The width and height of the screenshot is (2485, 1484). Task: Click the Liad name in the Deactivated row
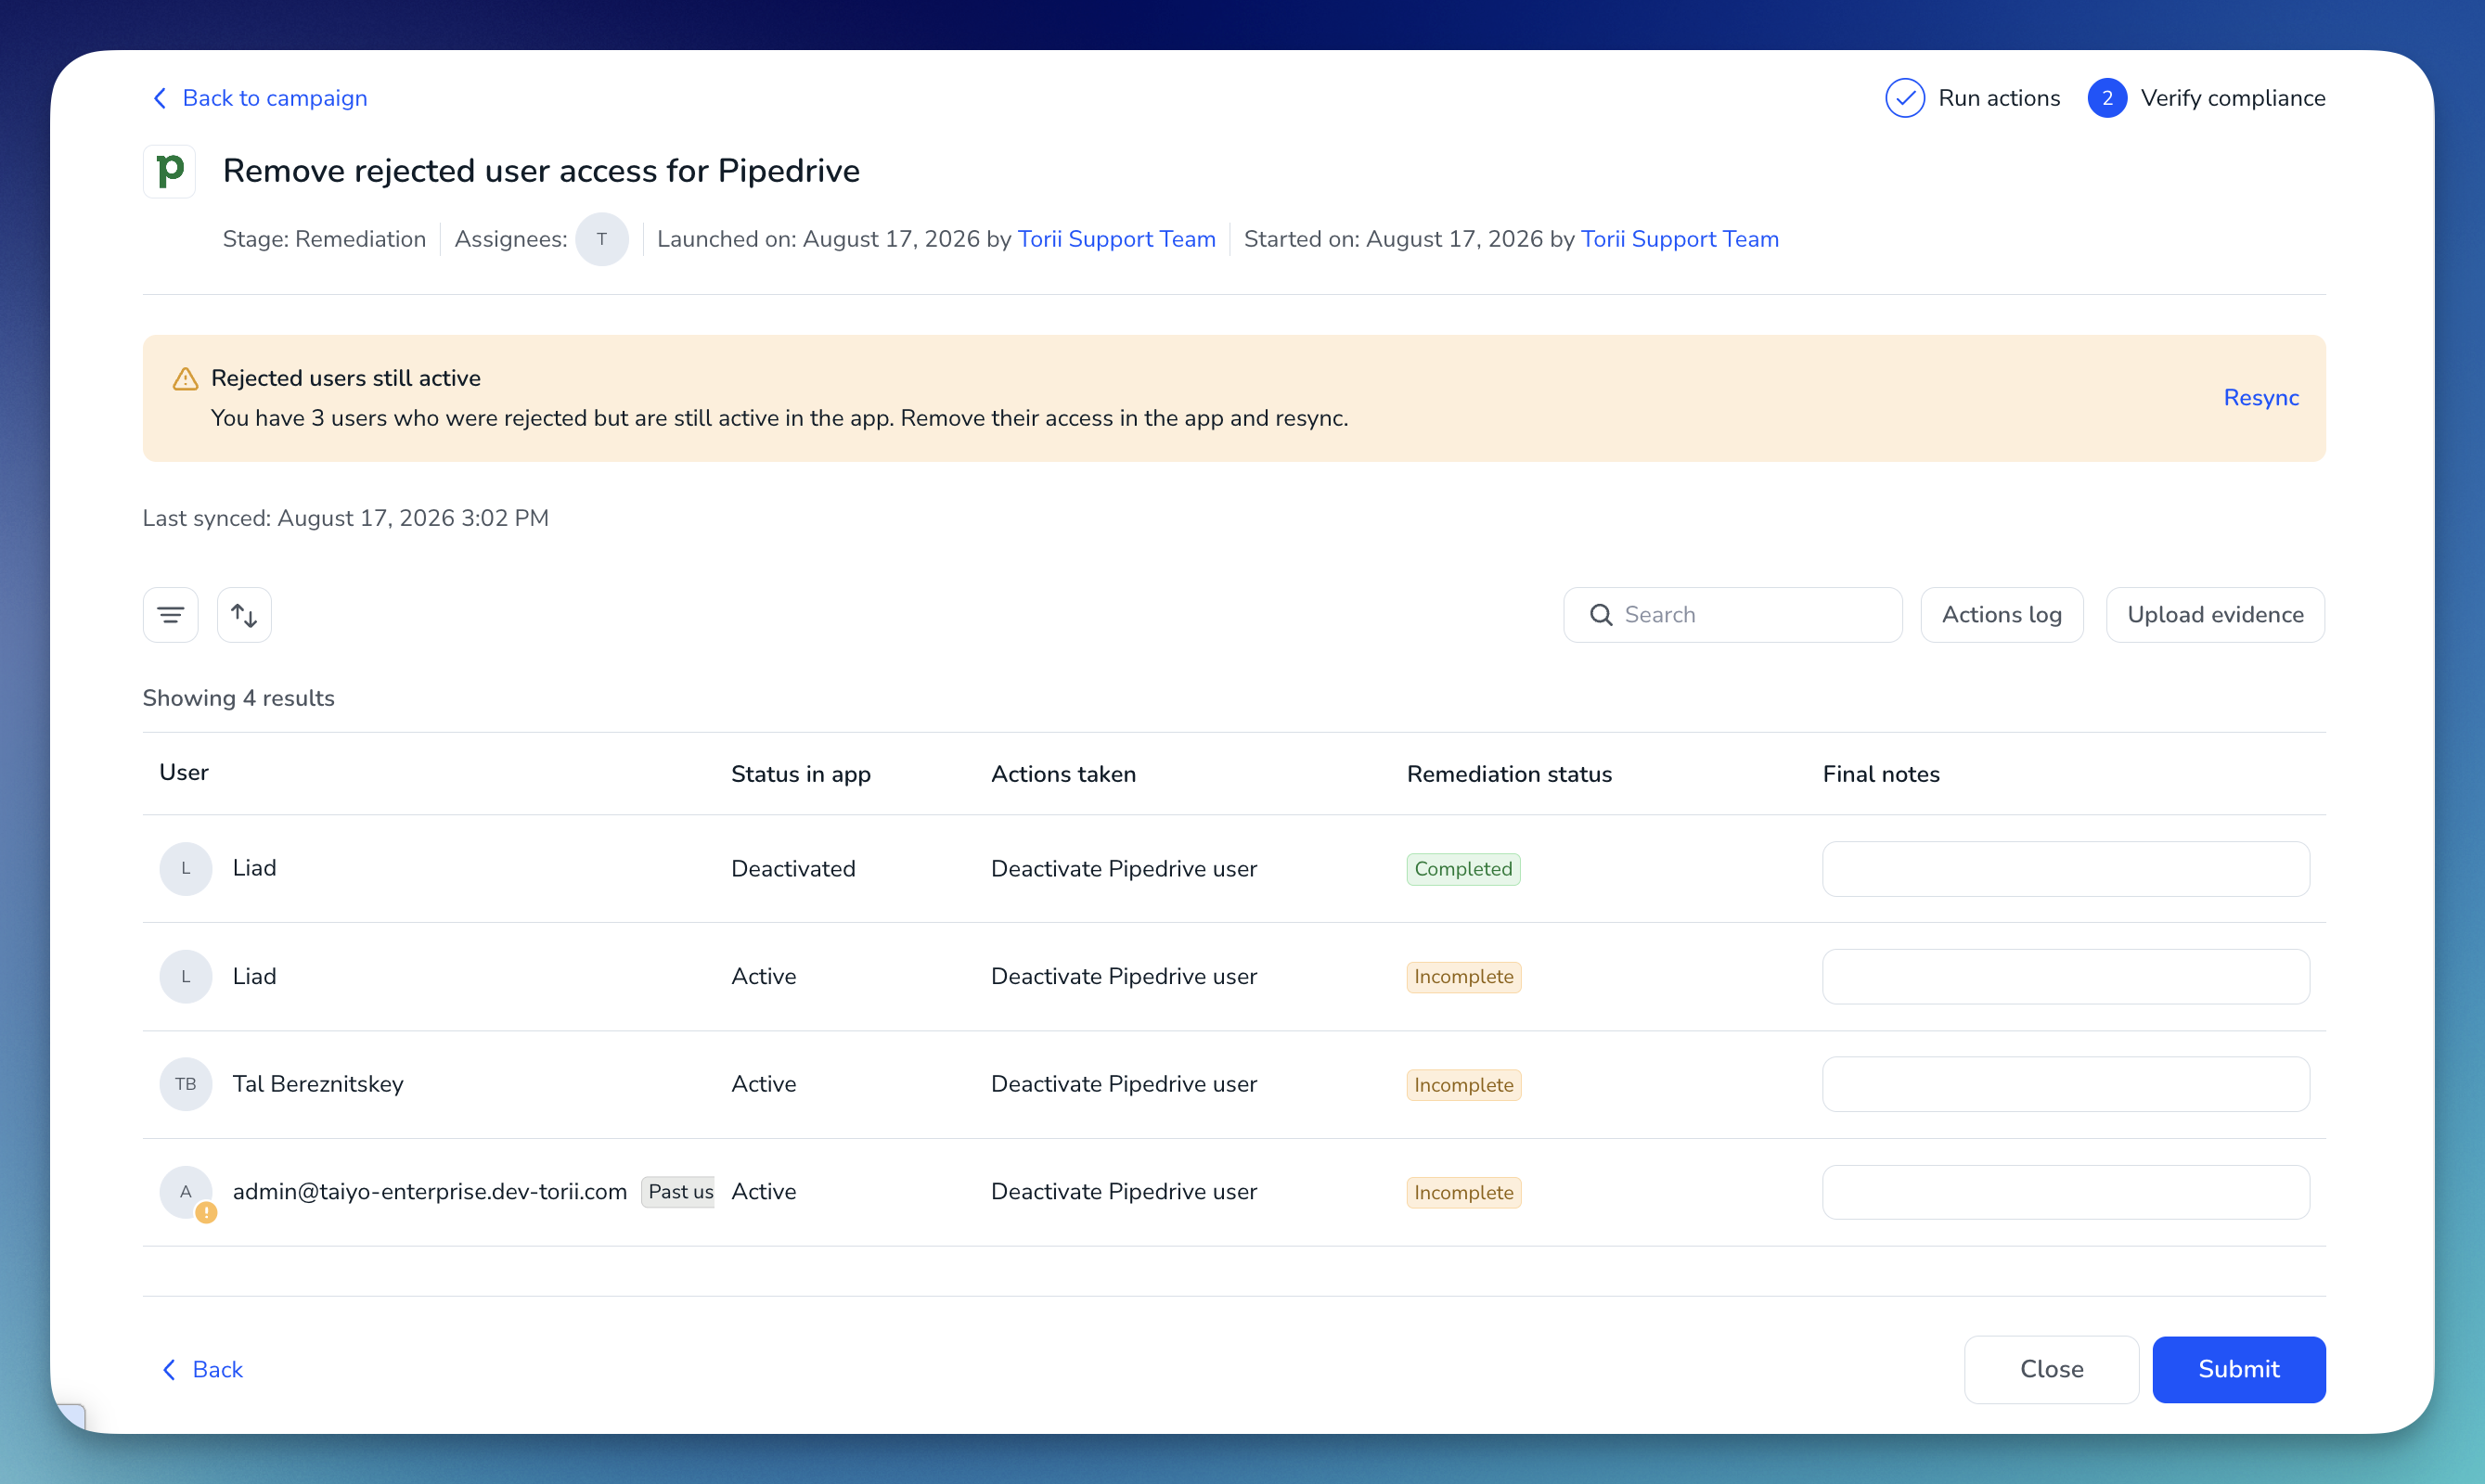(x=254, y=868)
